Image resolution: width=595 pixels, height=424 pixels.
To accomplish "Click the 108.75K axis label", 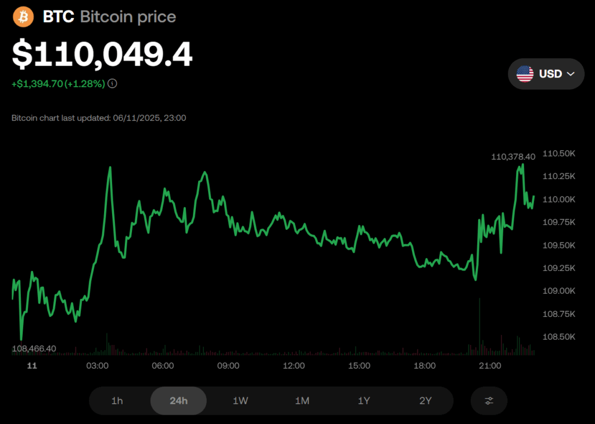I will [x=559, y=314].
